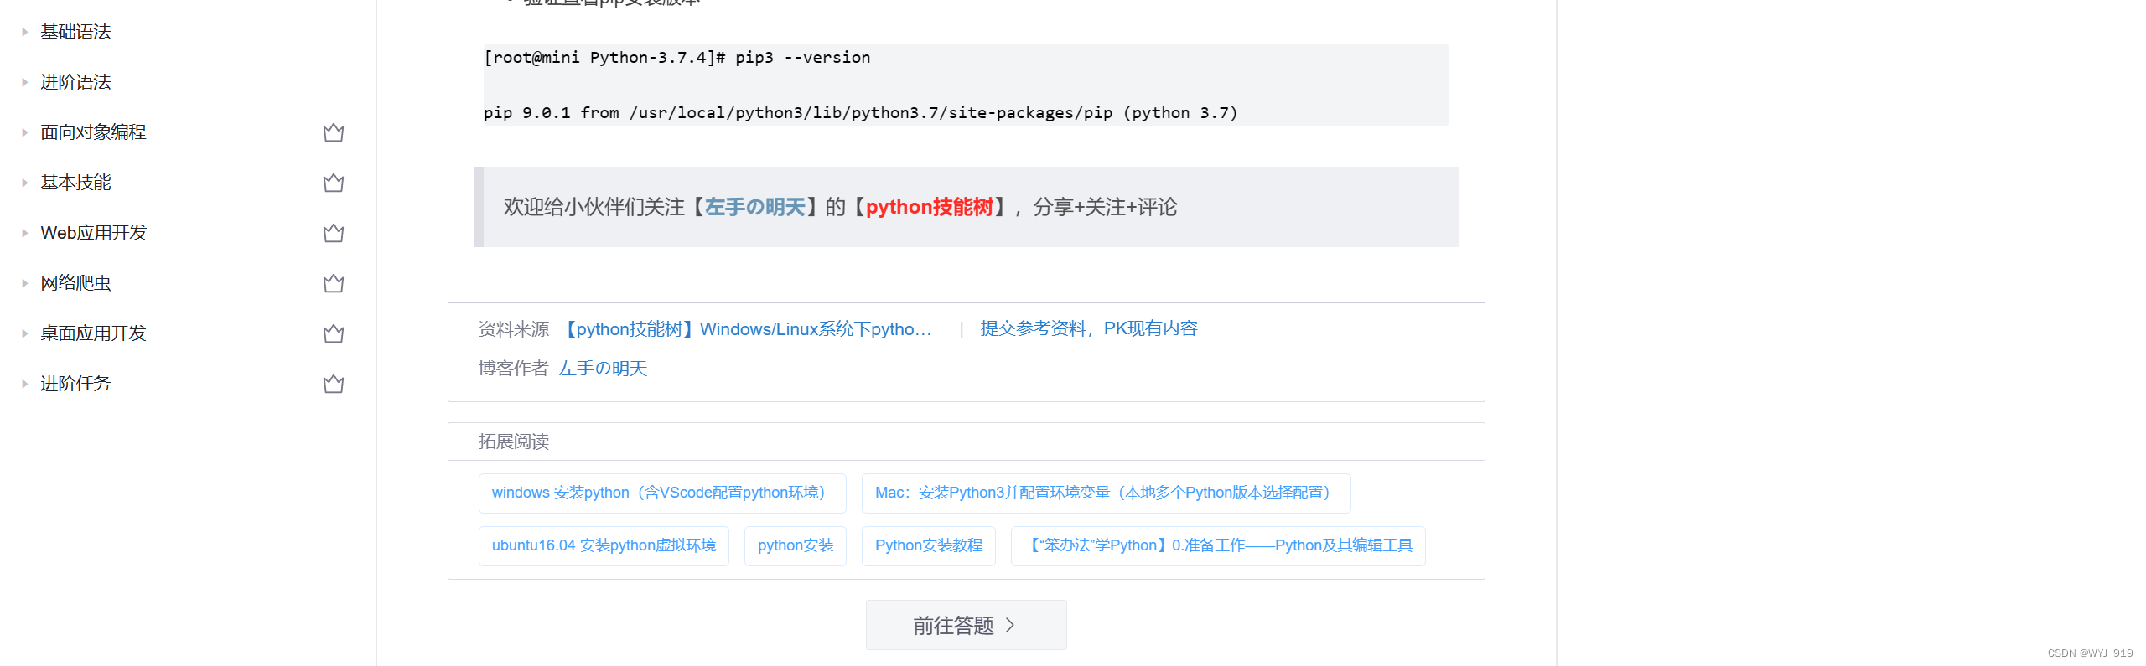Expand the 桌面应用开发 tree arrow
Image resolution: width=2146 pixels, height=666 pixels.
(x=24, y=333)
